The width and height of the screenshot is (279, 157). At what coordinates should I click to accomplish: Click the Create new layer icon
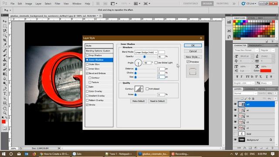click(267, 148)
